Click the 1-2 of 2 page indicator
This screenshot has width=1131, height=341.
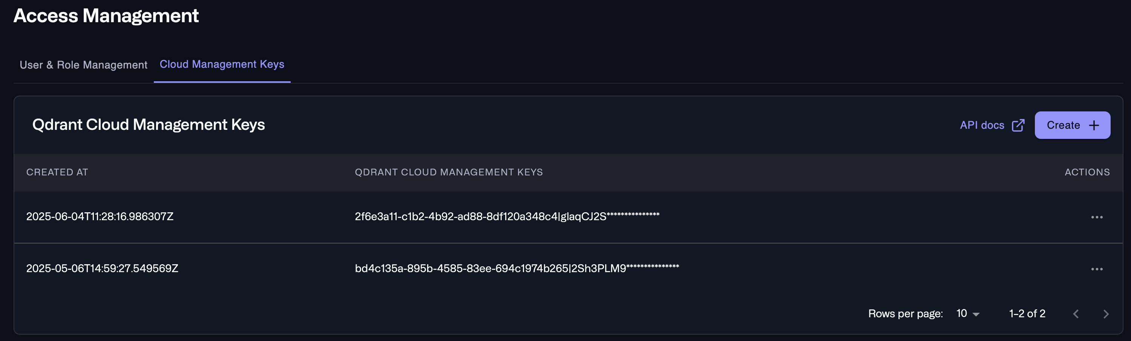tap(1027, 314)
